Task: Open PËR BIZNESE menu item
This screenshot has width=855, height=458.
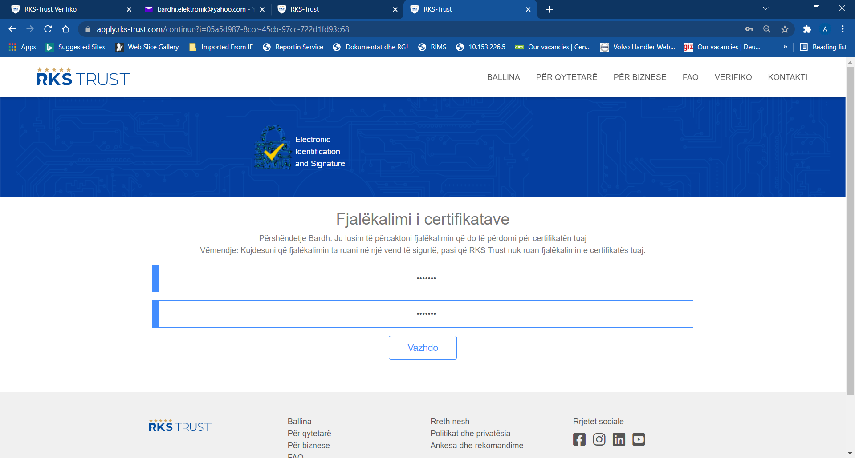Action: pyautogui.click(x=639, y=77)
